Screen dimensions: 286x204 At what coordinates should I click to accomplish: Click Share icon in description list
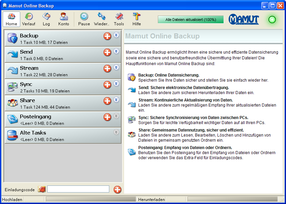pyautogui.click(x=132, y=135)
